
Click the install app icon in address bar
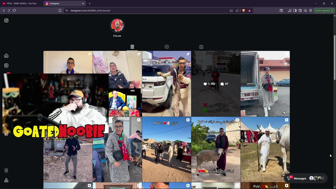click(x=231, y=10)
